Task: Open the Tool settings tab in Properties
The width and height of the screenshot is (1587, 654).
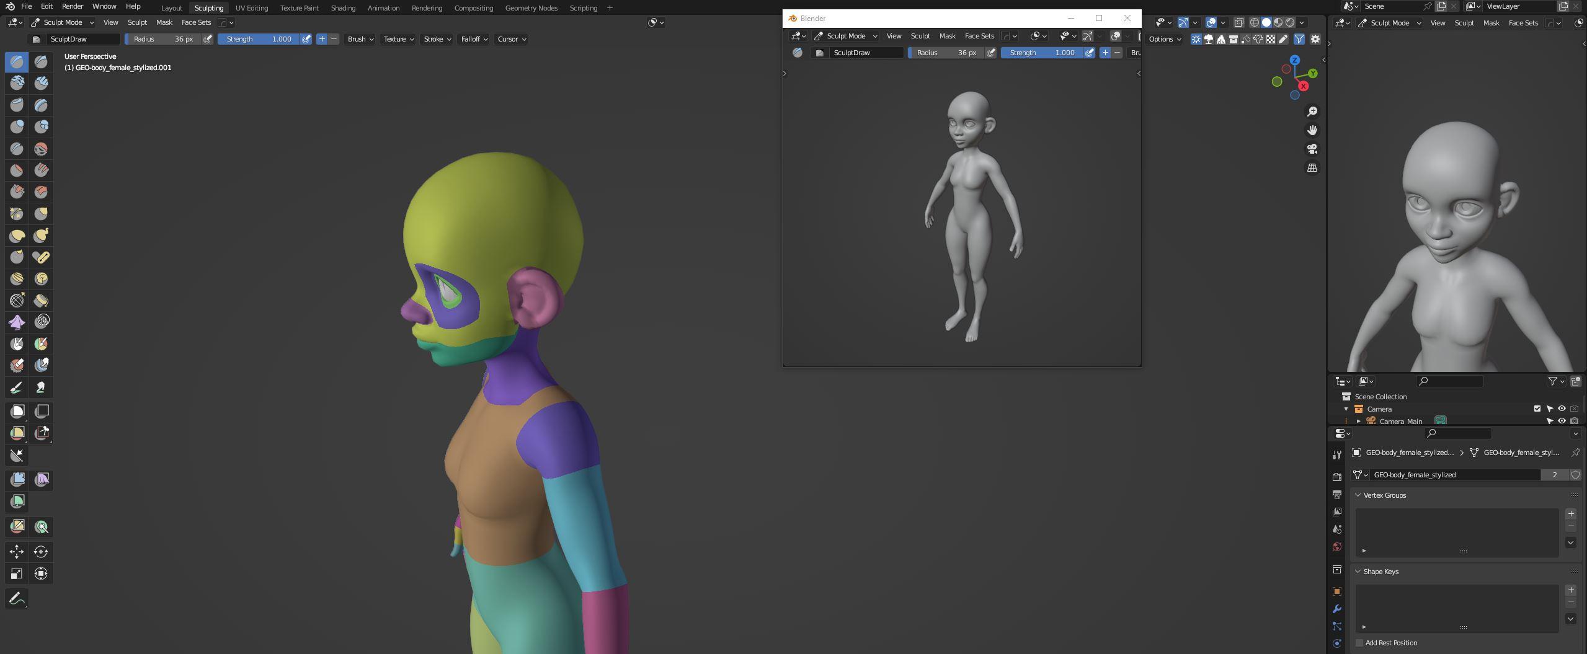Action: 1337,455
